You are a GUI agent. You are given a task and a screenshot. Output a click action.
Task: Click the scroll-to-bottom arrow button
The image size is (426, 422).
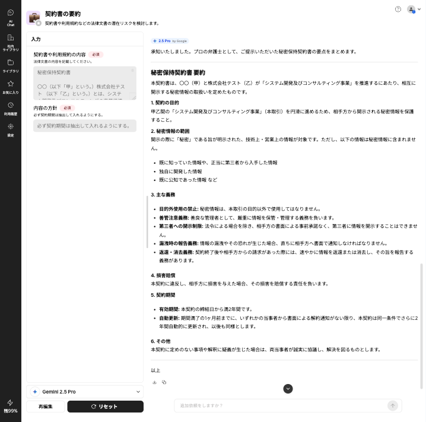[x=288, y=389]
